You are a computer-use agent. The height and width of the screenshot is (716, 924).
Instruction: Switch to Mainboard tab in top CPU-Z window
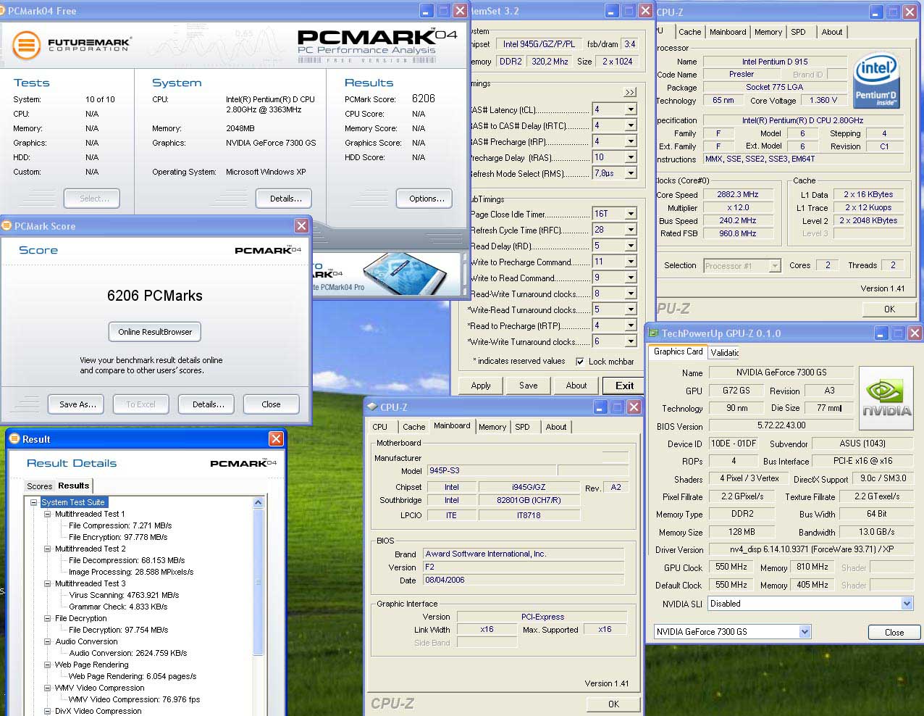pos(728,32)
